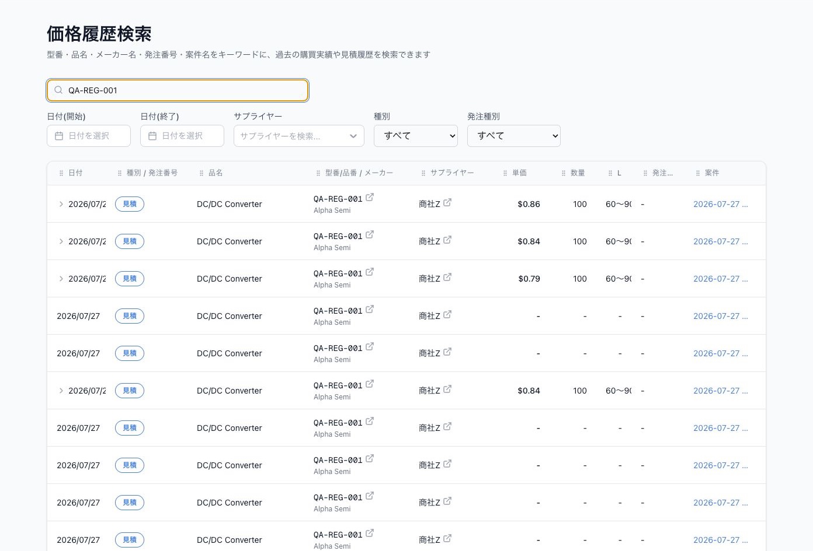Open 商社Z supplier link icon in $0.86 row
Image resolution: width=813 pixels, height=551 pixels.
pos(447,203)
